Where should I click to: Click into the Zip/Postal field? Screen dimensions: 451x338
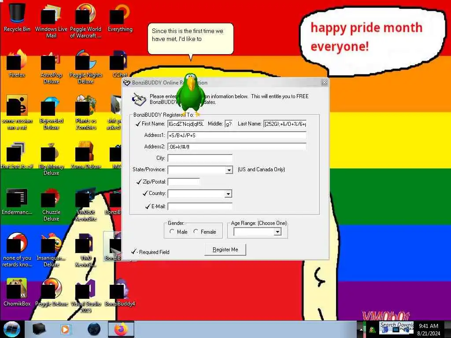184,182
